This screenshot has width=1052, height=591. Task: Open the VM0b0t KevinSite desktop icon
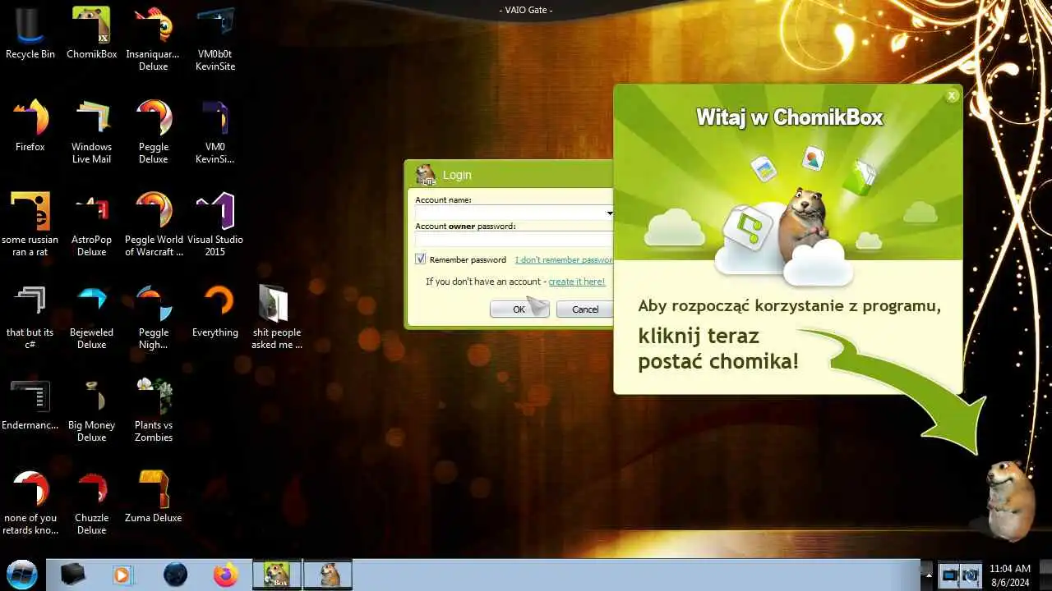click(215, 39)
